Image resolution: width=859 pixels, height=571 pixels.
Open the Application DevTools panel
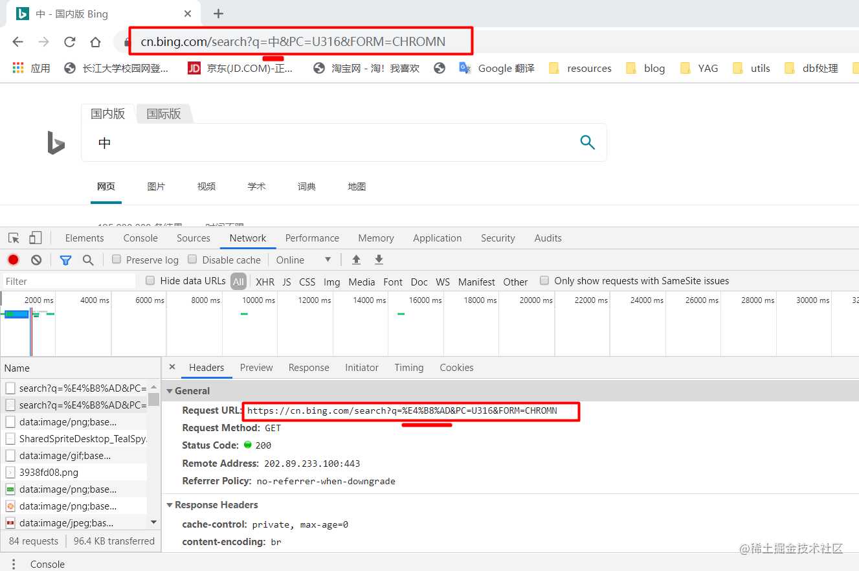[x=438, y=238]
